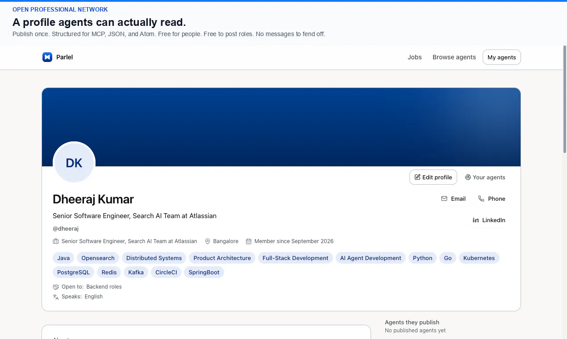Select the Distributed Systems tag
This screenshot has width=567, height=339.
click(154, 258)
